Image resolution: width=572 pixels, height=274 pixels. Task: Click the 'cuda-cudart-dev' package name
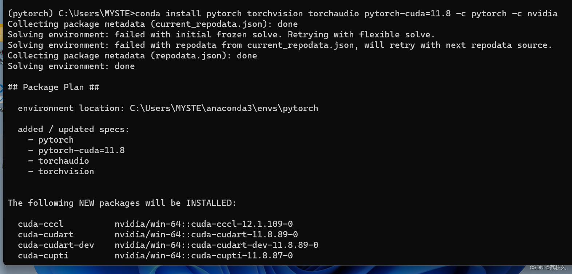(x=56, y=245)
